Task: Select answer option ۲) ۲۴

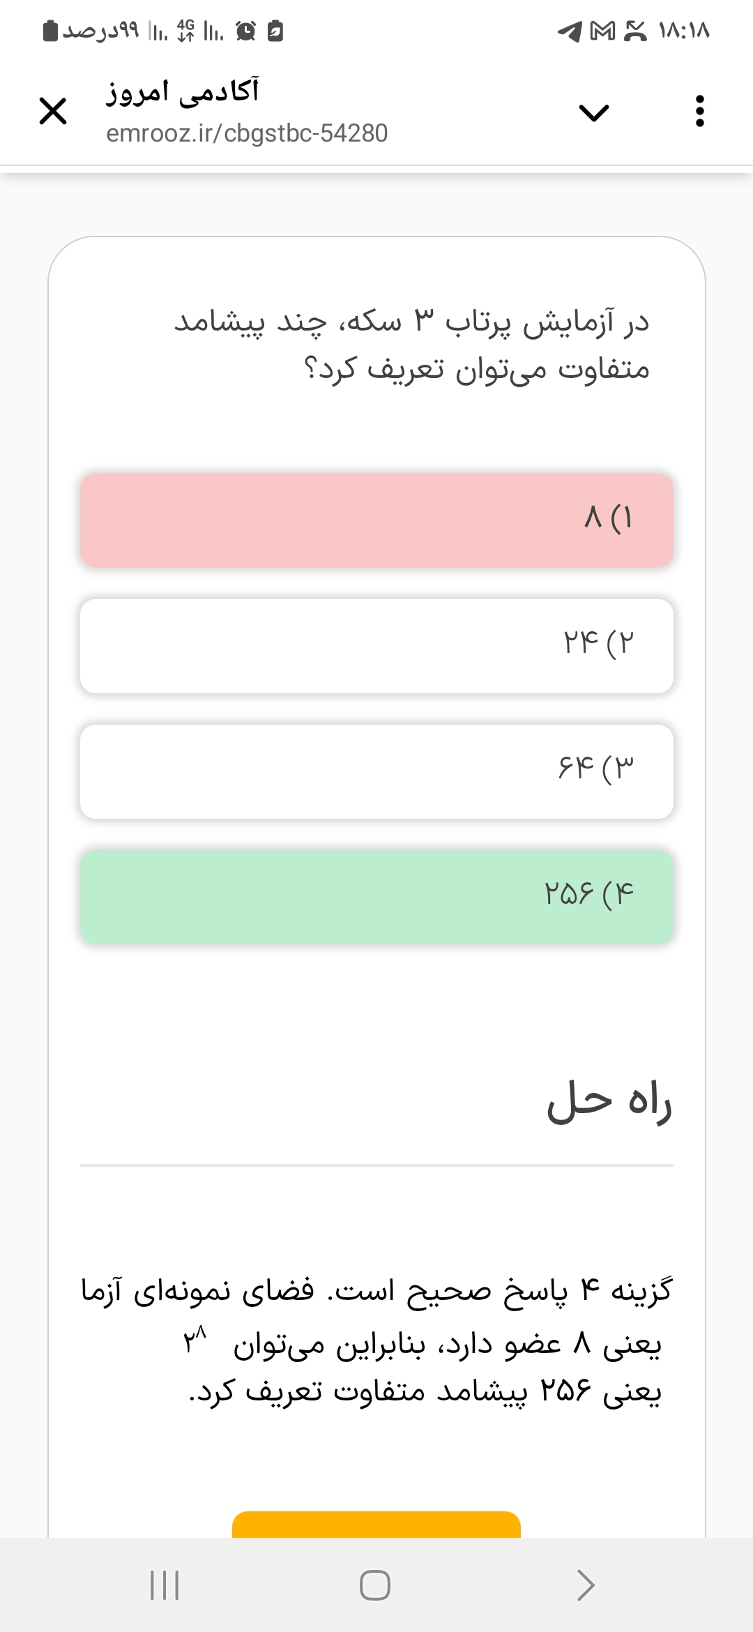Action: pyautogui.click(x=376, y=645)
